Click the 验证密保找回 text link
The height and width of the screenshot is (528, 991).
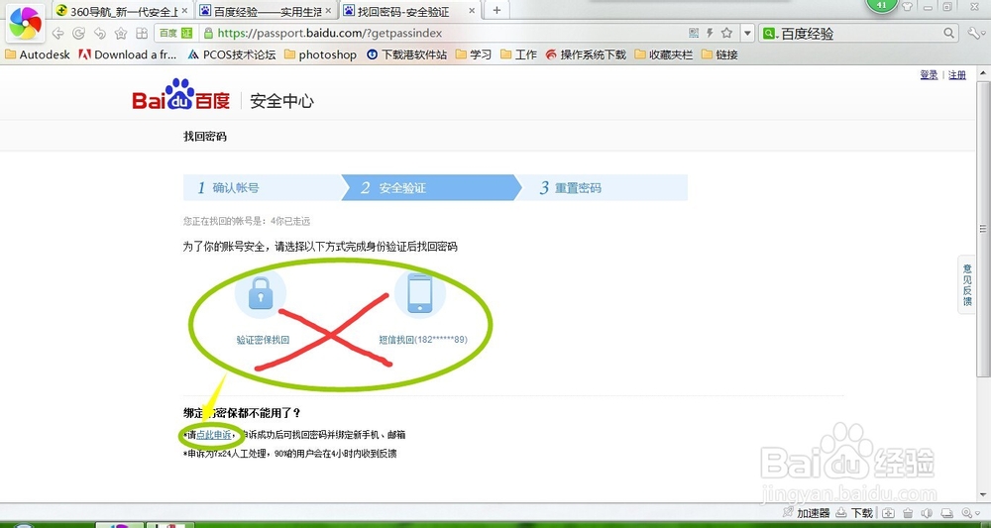coord(263,340)
